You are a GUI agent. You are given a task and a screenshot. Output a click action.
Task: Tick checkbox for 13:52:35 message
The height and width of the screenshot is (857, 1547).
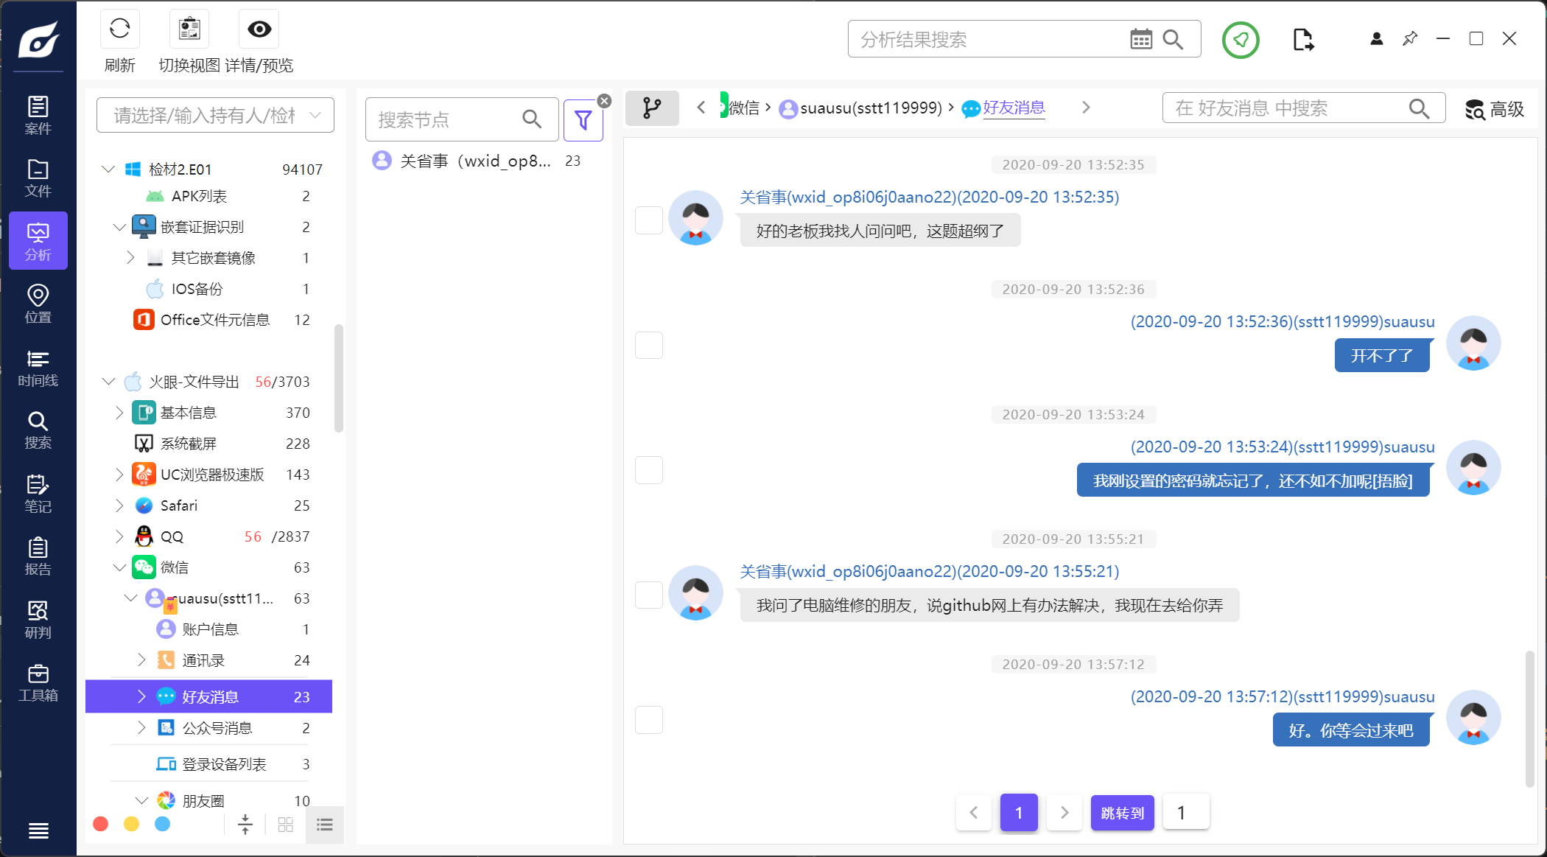pyautogui.click(x=649, y=220)
